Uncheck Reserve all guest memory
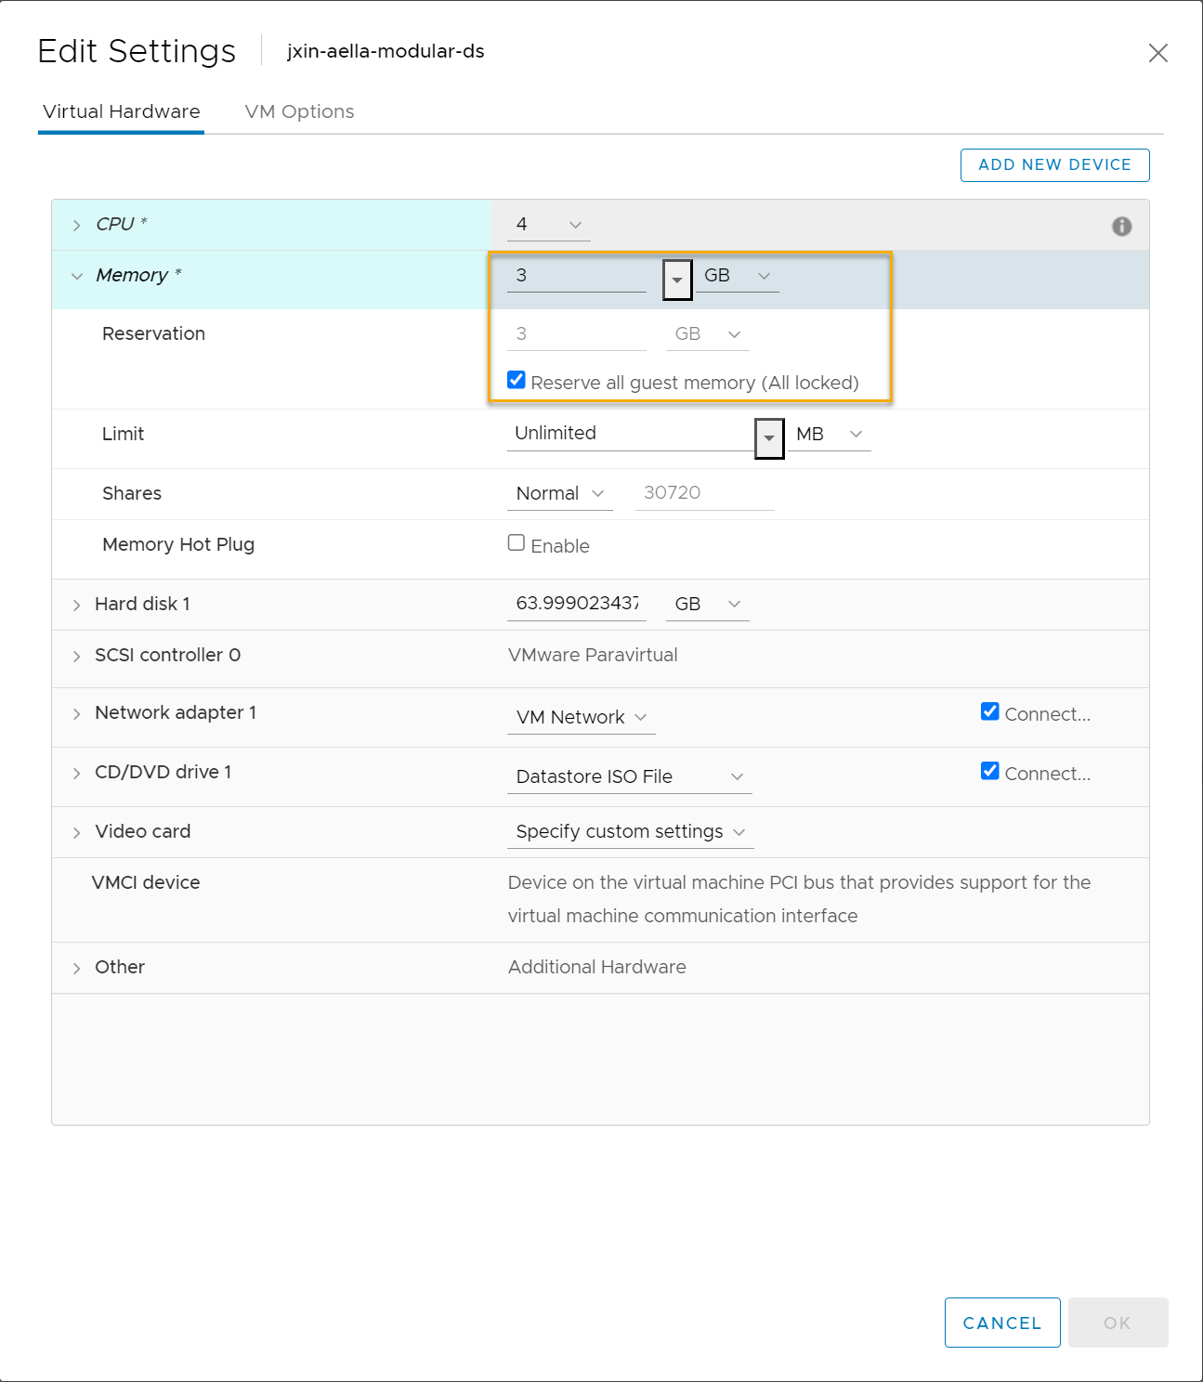The height and width of the screenshot is (1382, 1203). click(x=517, y=380)
